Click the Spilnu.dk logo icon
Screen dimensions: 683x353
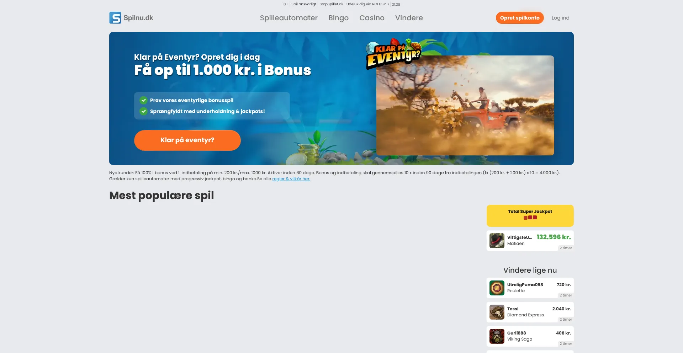pyautogui.click(x=115, y=18)
